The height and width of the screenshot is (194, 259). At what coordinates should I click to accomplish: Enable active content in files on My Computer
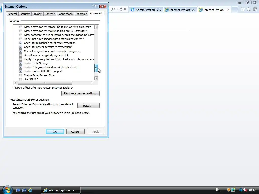click(x=20, y=31)
